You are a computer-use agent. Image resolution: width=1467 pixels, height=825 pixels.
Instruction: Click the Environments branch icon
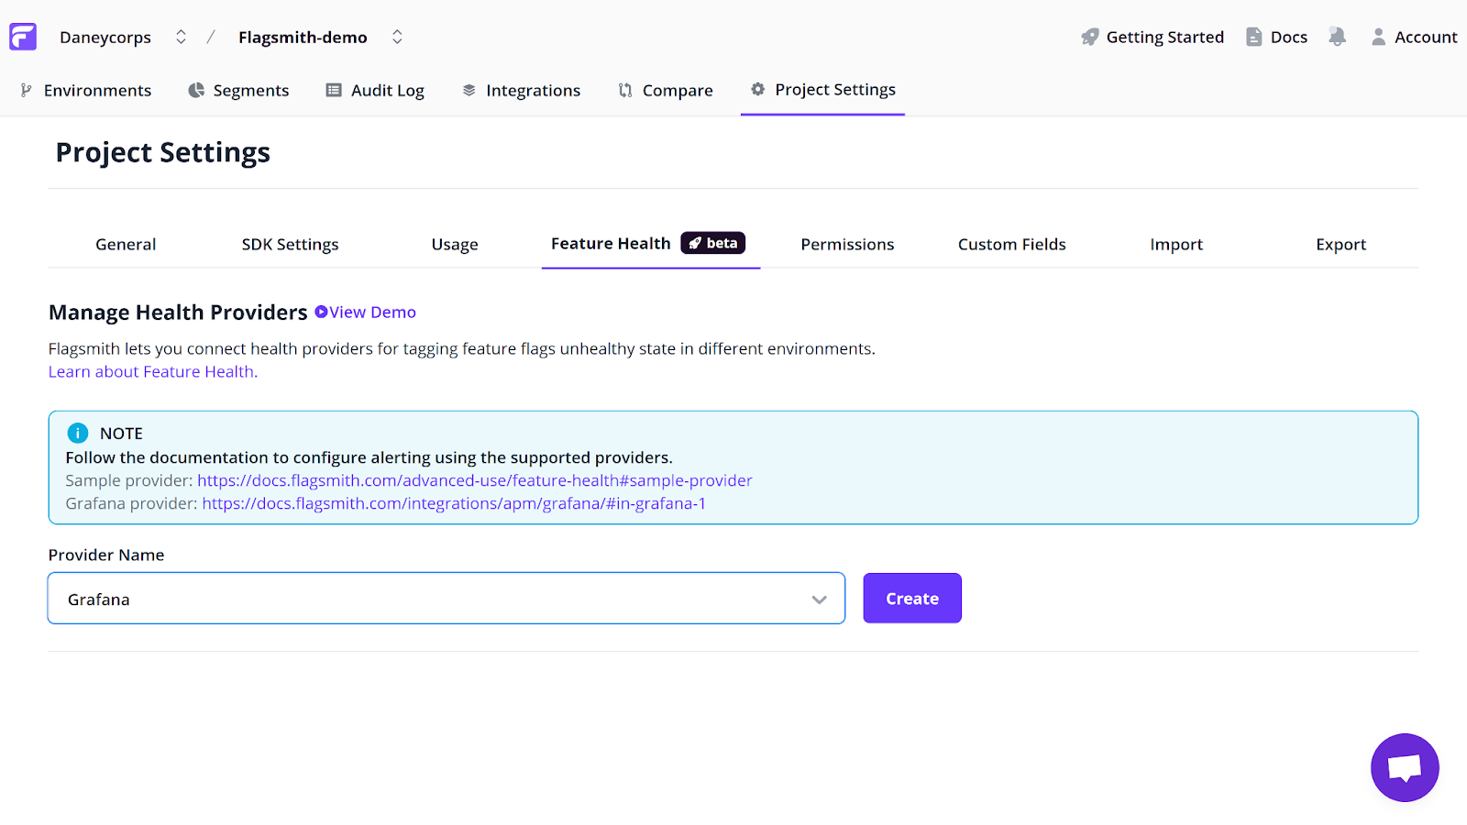pyautogui.click(x=26, y=90)
